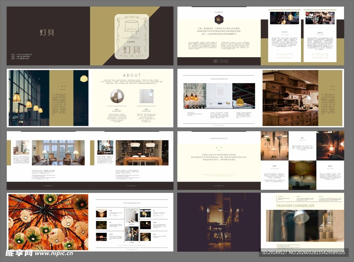This screenshot has width=354, height=262.
Task: Click the nipic.com watermark logo
Action: pos(39,253)
